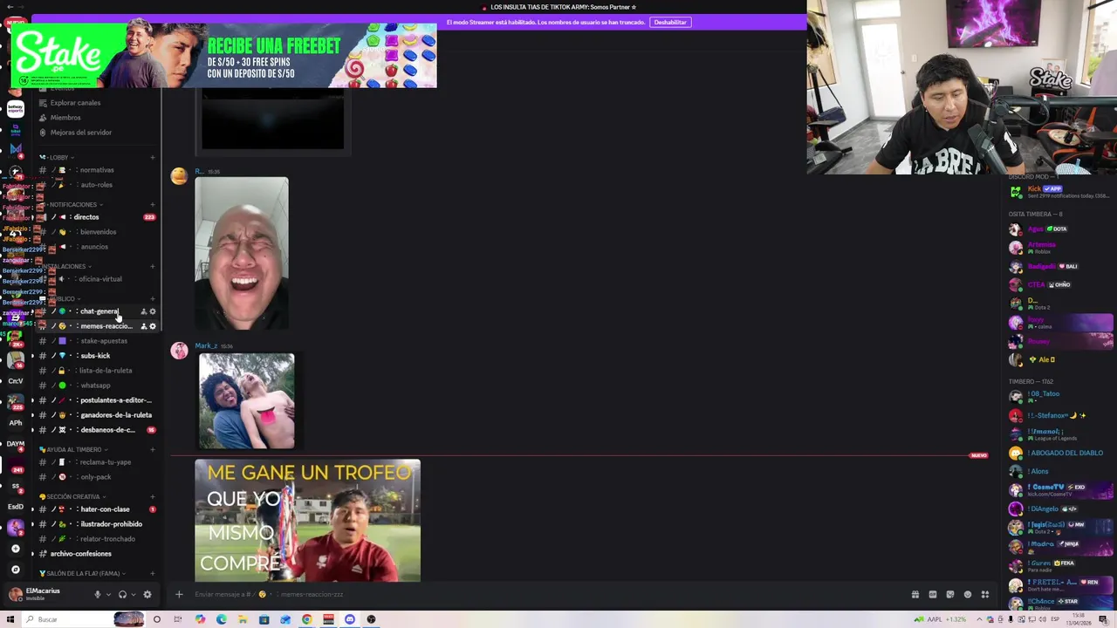Open the subs-kick channel
The width and height of the screenshot is (1117, 628).
click(96, 356)
